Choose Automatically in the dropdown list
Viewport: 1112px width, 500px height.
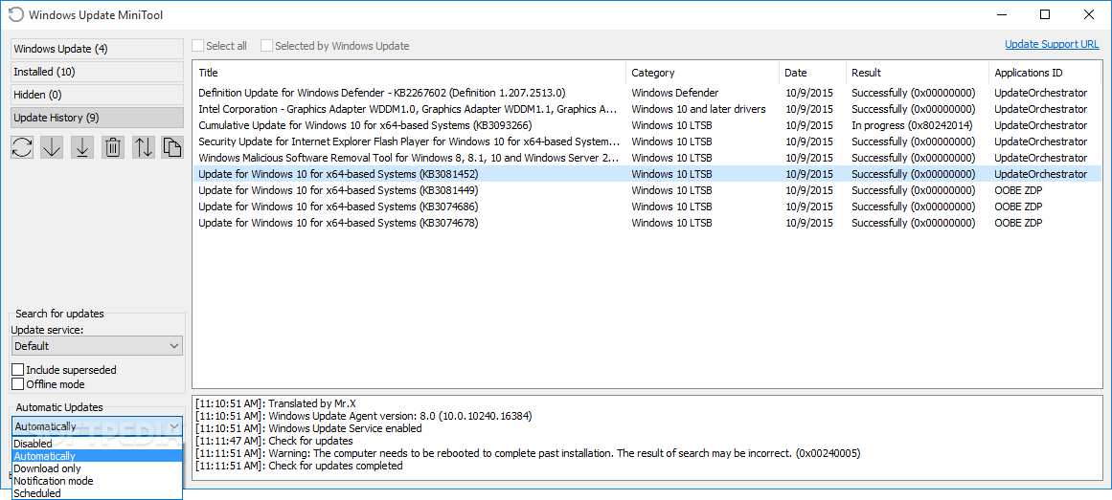click(x=97, y=456)
